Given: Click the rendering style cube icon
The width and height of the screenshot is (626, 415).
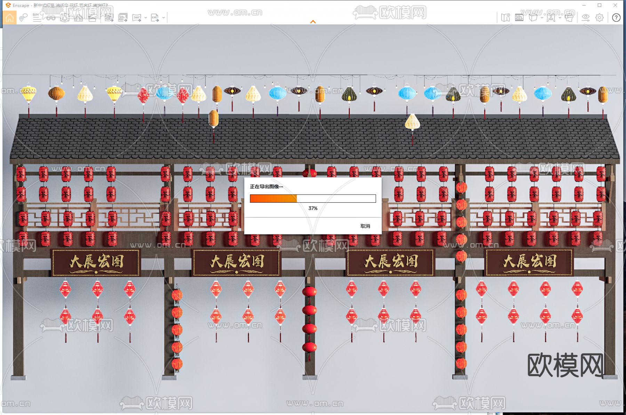Looking at the screenshot, I should (533, 18).
